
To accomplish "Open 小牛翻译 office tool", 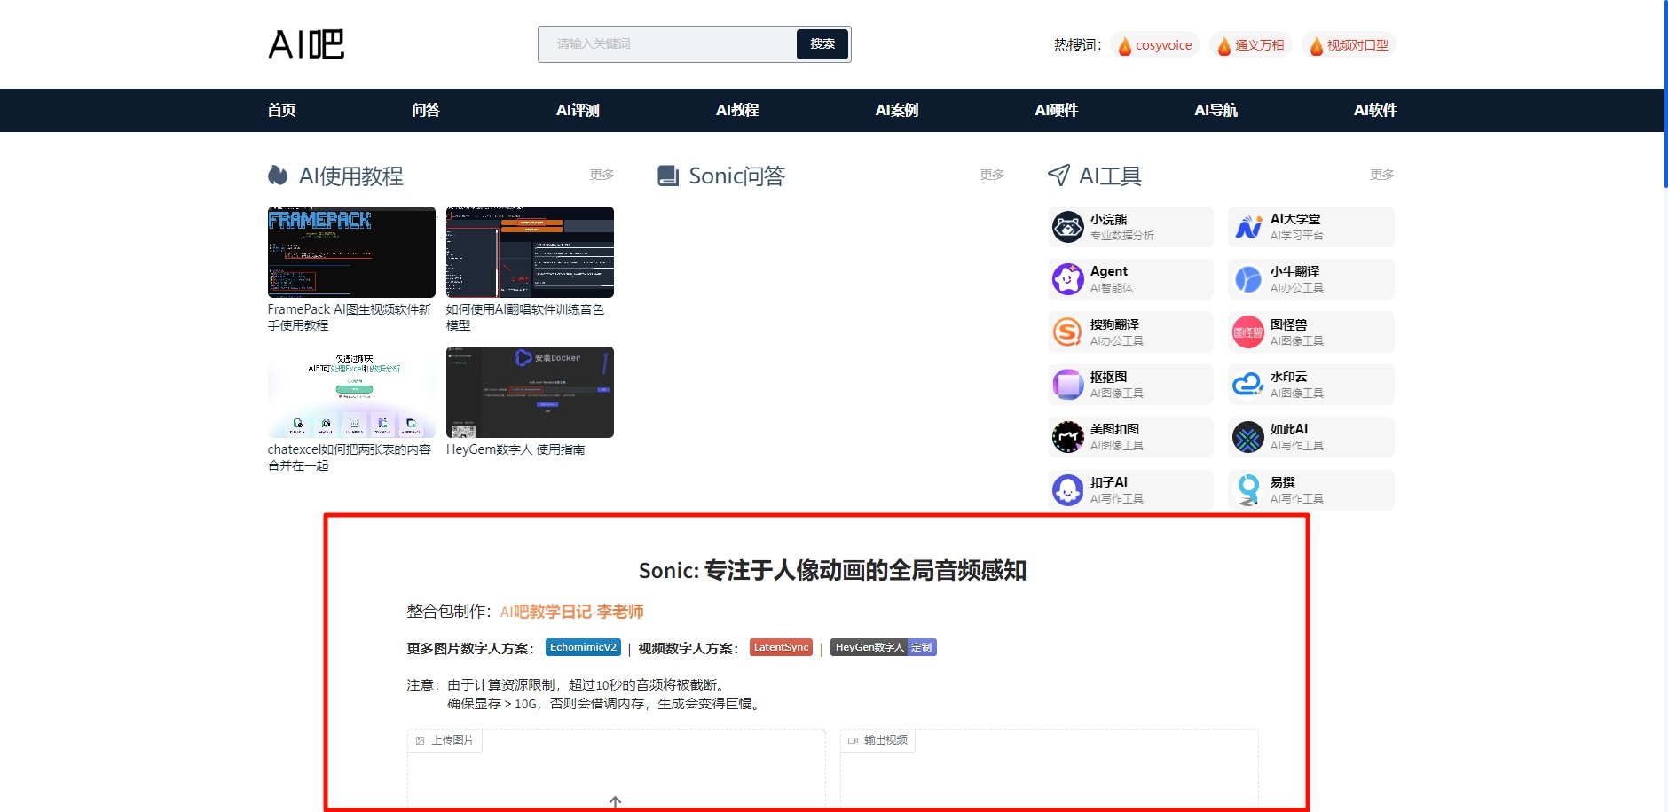I will coord(1310,278).
